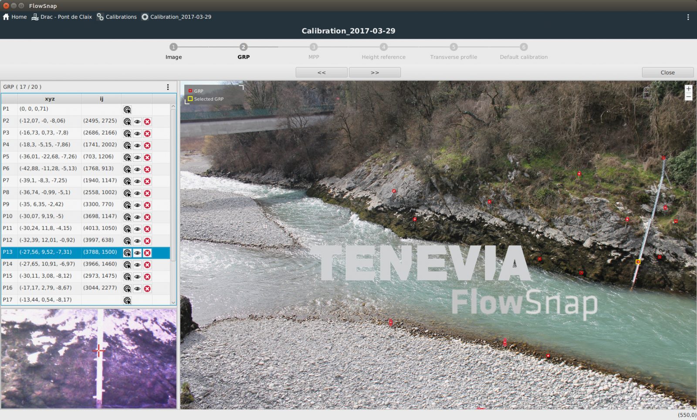Image resolution: width=697 pixels, height=420 pixels.
Task: Delete image point for selected row P13
Action: [147, 253]
